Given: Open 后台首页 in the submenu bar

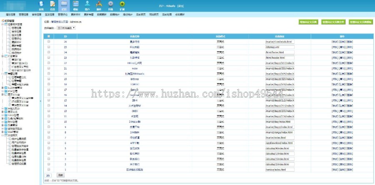Looking at the screenshot, I should pos(141,15).
